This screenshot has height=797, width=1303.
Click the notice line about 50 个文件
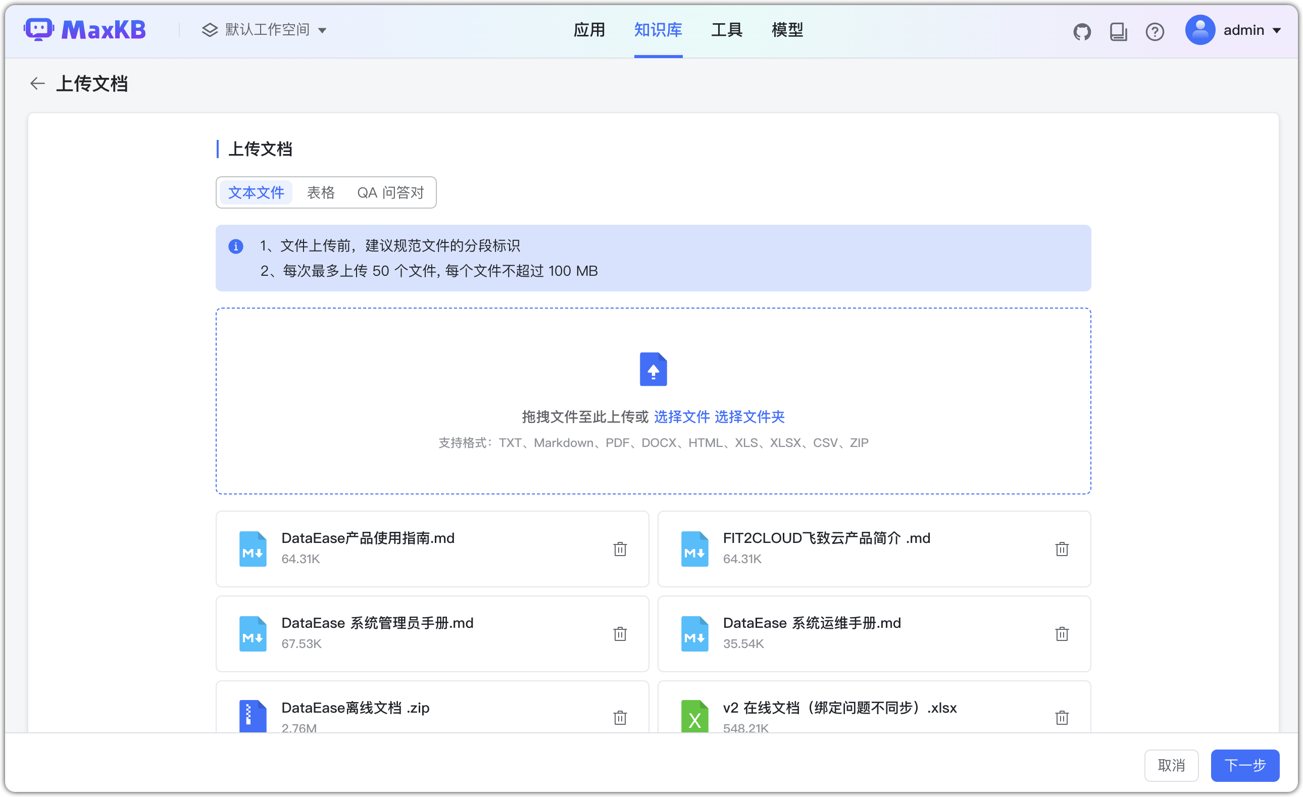pyautogui.click(x=428, y=271)
